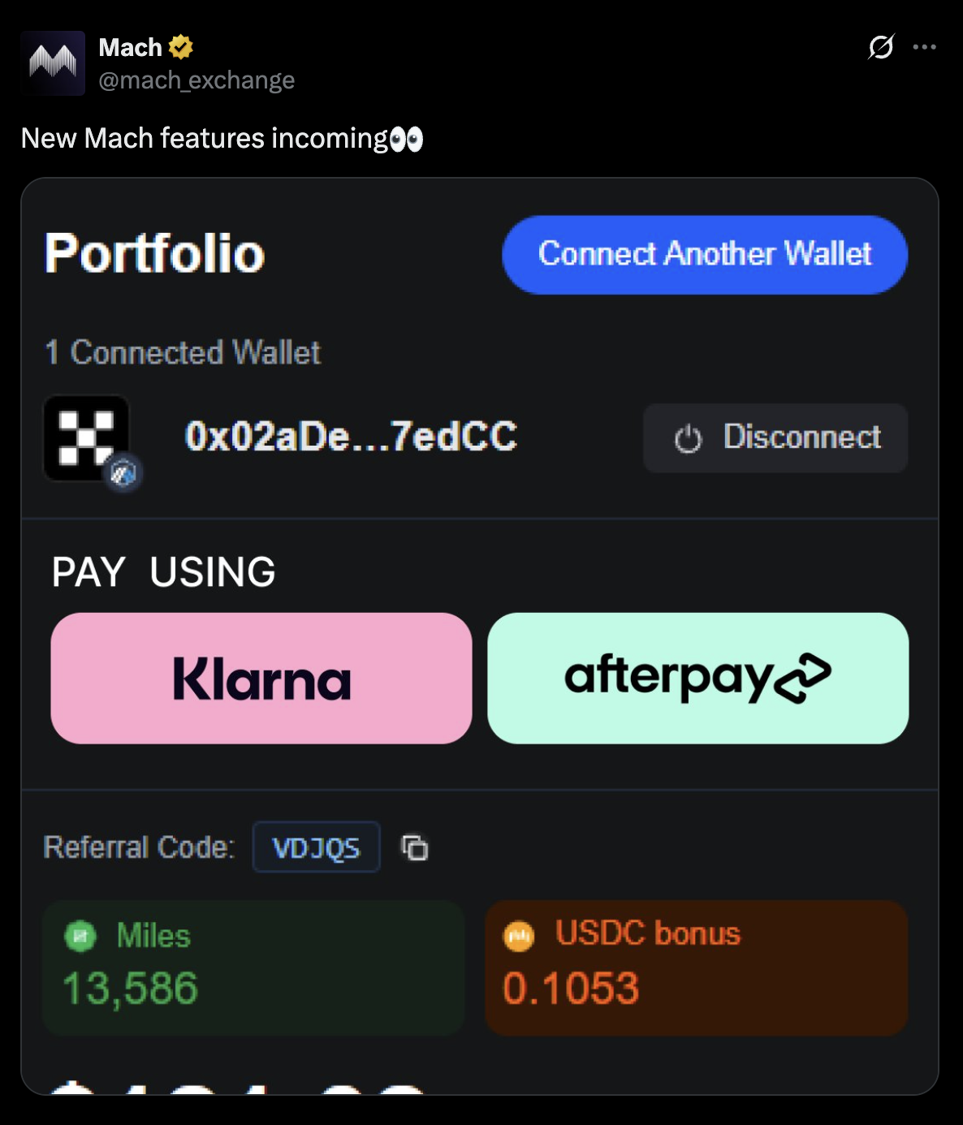The image size is (963, 1125).
Task: Select the VDJQS referral code field
Action: [317, 847]
